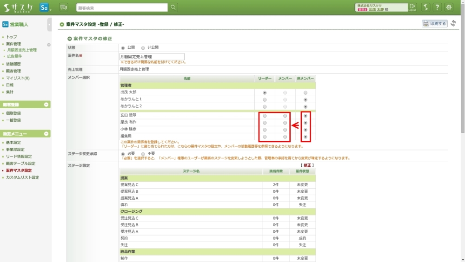The image size is (465, 262).
Task: Select the 非公開 status radio button
Action: 143,48
